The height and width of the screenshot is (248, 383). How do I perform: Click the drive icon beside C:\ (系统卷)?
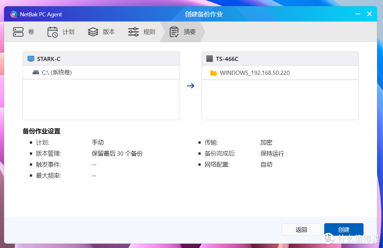point(35,72)
